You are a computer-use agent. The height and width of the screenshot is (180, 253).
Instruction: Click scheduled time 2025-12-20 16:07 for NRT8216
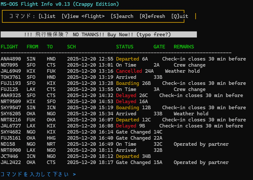[90, 120]
